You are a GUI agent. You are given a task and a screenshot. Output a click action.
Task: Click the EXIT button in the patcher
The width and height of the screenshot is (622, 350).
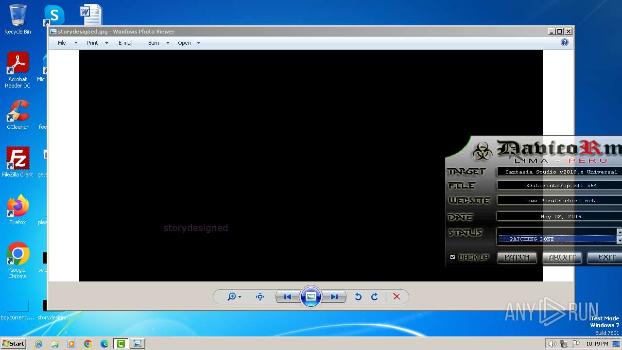[x=605, y=258]
